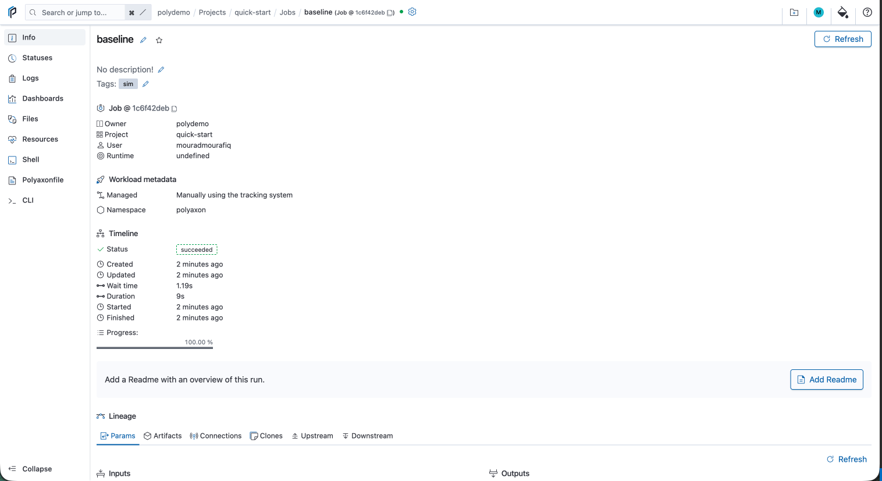Go to Statuses in the sidebar

(45, 58)
